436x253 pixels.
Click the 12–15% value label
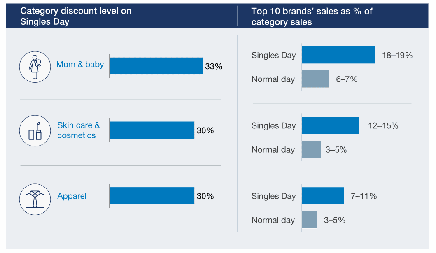[x=383, y=126]
